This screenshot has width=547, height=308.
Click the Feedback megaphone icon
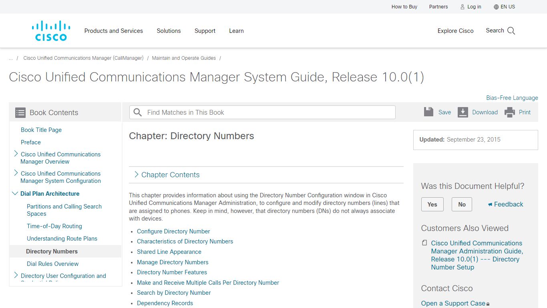click(x=490, y=205)
